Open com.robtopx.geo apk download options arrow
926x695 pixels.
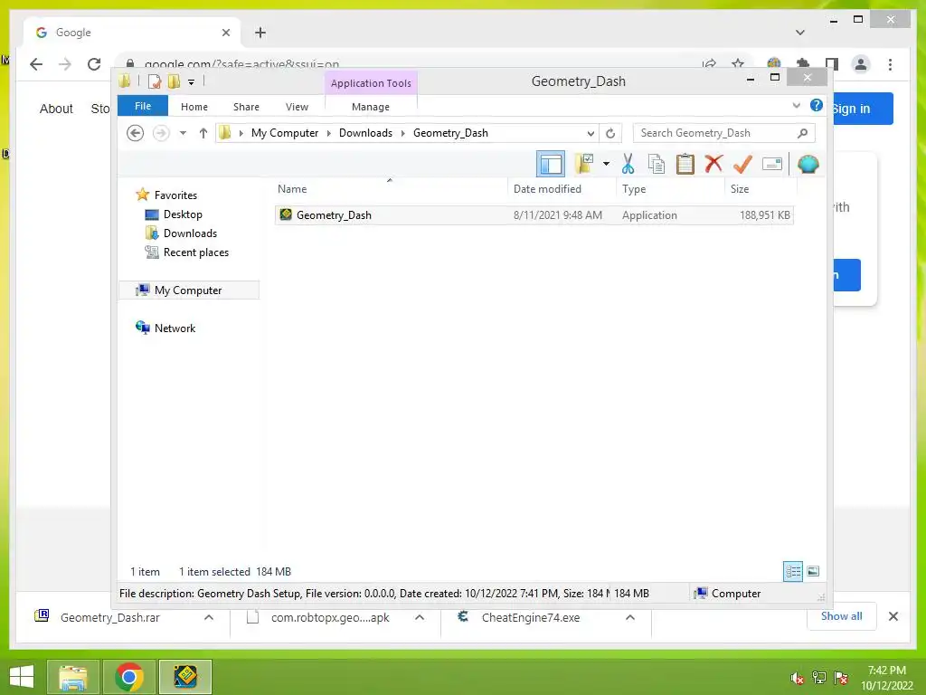tap(420, 617)
